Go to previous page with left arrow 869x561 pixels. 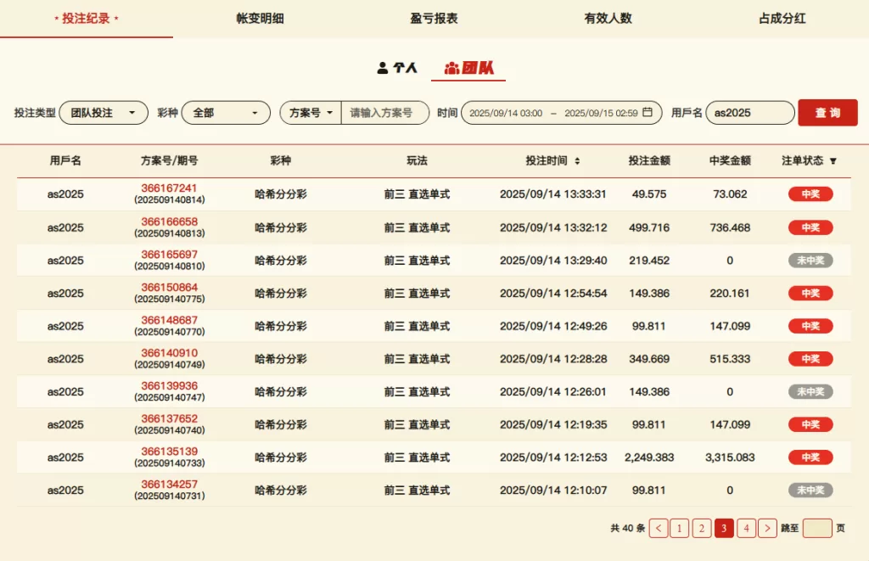pyautogui.click(x=659, y=528)
